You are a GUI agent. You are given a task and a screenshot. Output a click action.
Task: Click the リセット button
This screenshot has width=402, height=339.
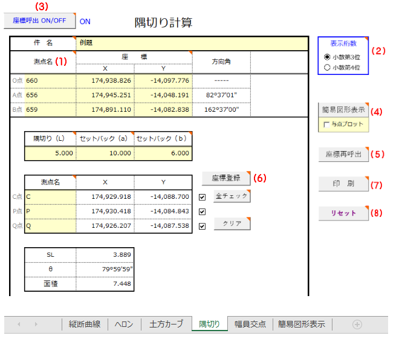(343, 213)
